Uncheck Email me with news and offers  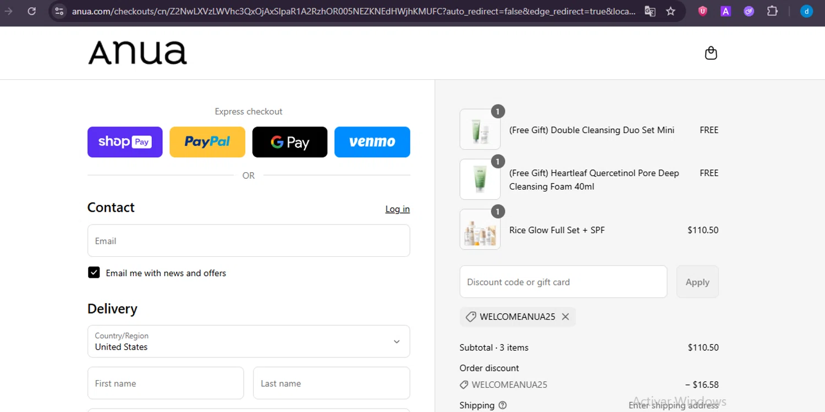(94, 273)
